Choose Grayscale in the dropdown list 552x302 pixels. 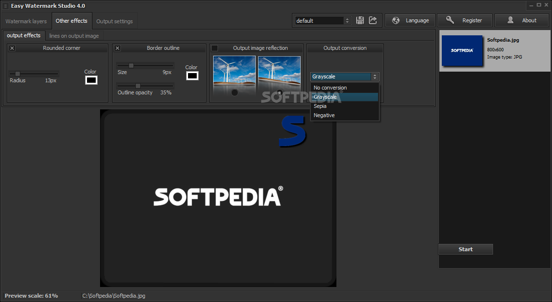[x=345, y=97]
